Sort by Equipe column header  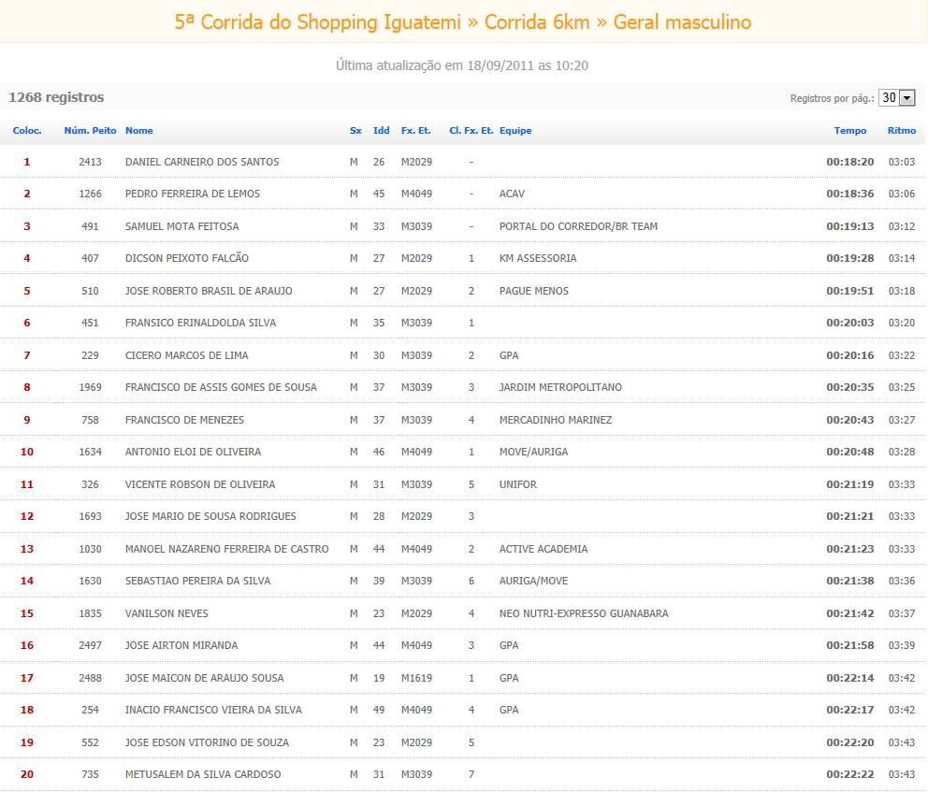tap(515, 131)
